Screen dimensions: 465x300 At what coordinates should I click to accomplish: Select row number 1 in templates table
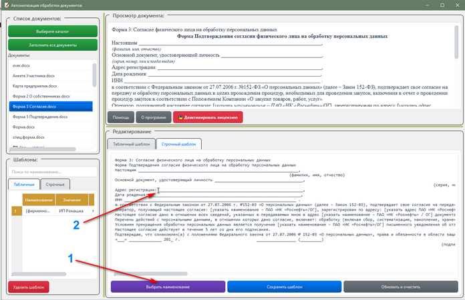point(16,211)
